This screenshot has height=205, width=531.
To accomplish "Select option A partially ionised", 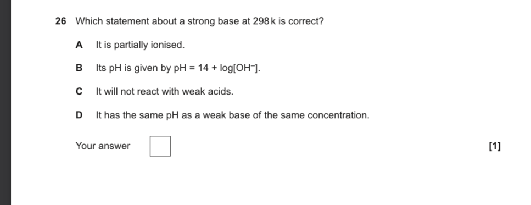I will coord(140,45).
